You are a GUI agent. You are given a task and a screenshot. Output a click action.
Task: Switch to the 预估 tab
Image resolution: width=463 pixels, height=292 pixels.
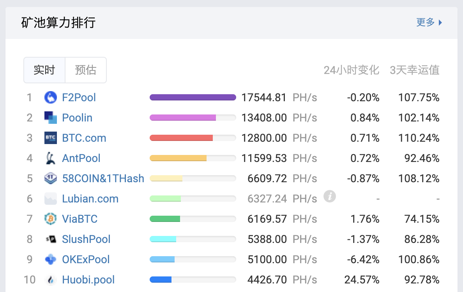(x=86, y=70)
